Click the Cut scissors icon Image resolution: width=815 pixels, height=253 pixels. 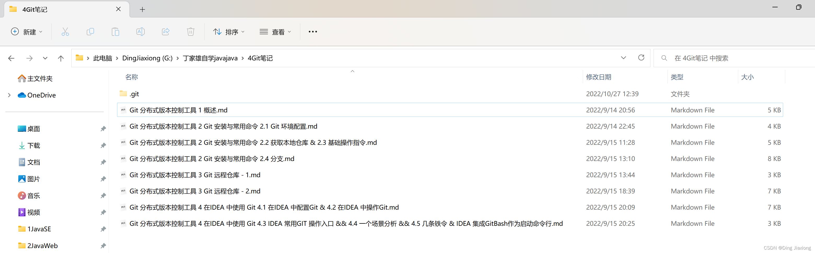coord(65,32)
